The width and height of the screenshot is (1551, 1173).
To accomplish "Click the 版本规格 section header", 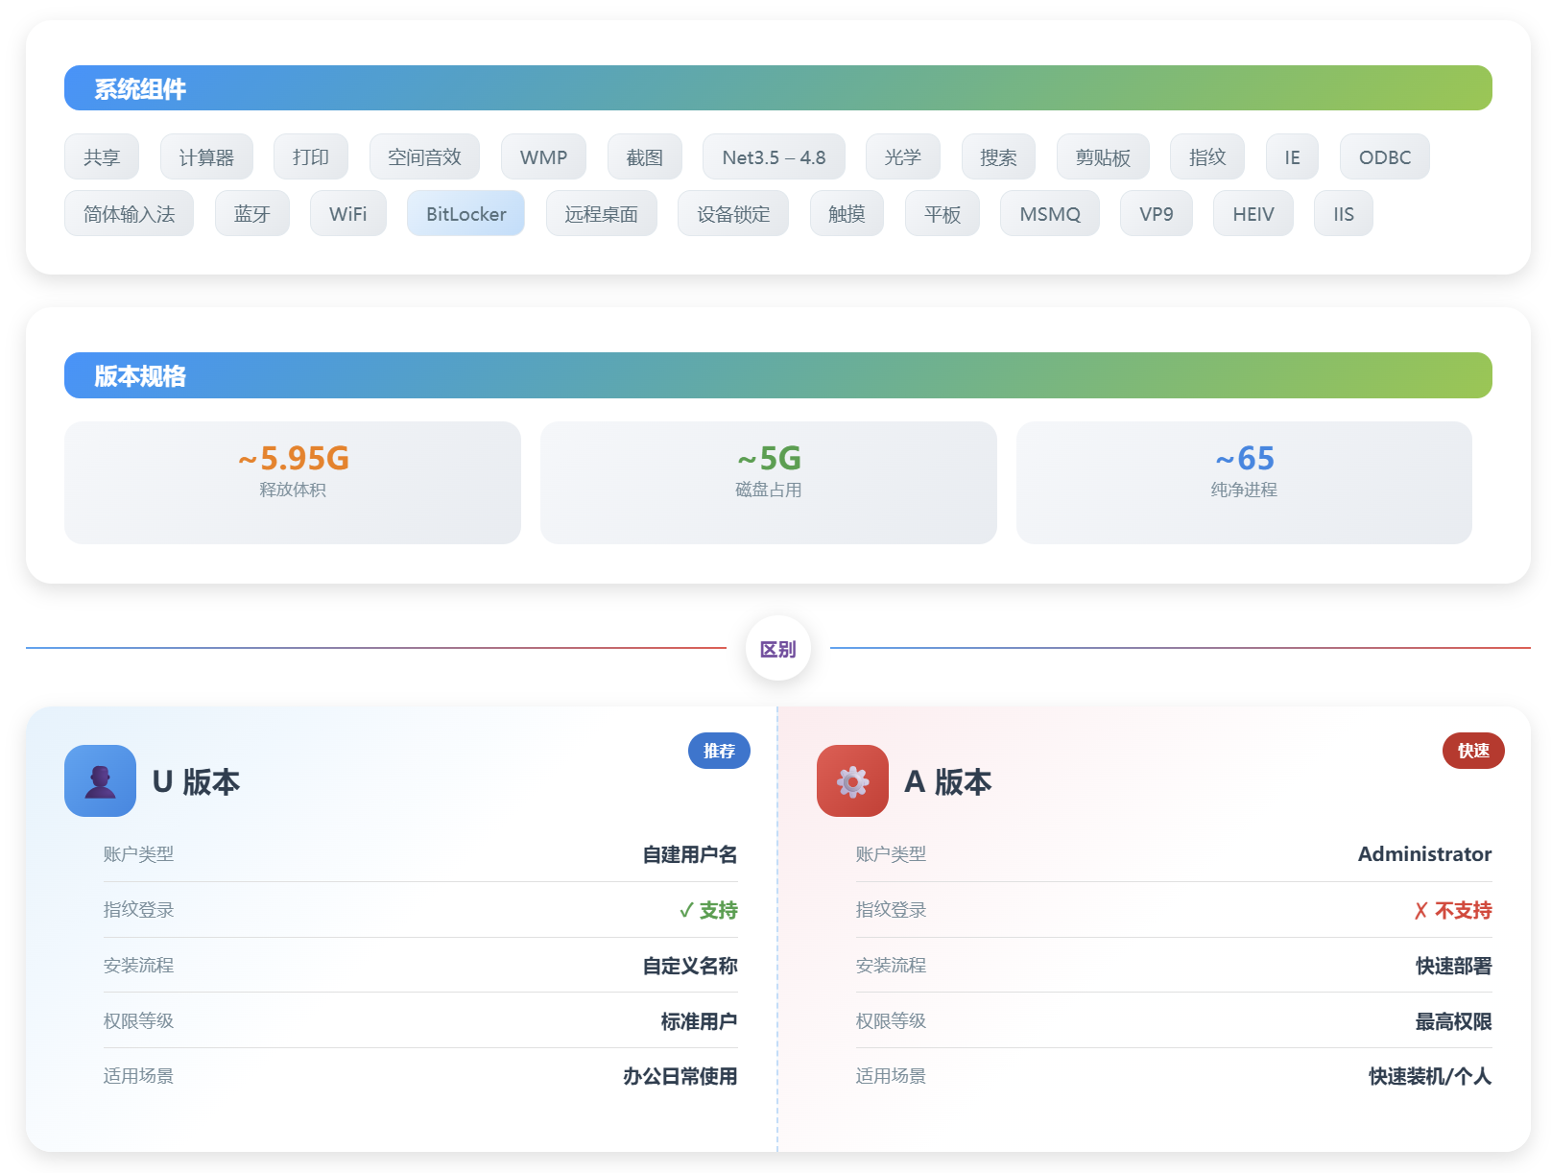I will tap(778, 375).
